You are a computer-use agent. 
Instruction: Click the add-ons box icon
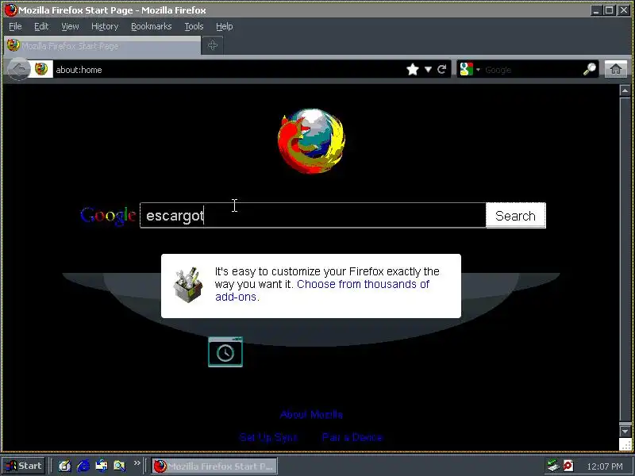pyautogui.click(x=188, y=285)
